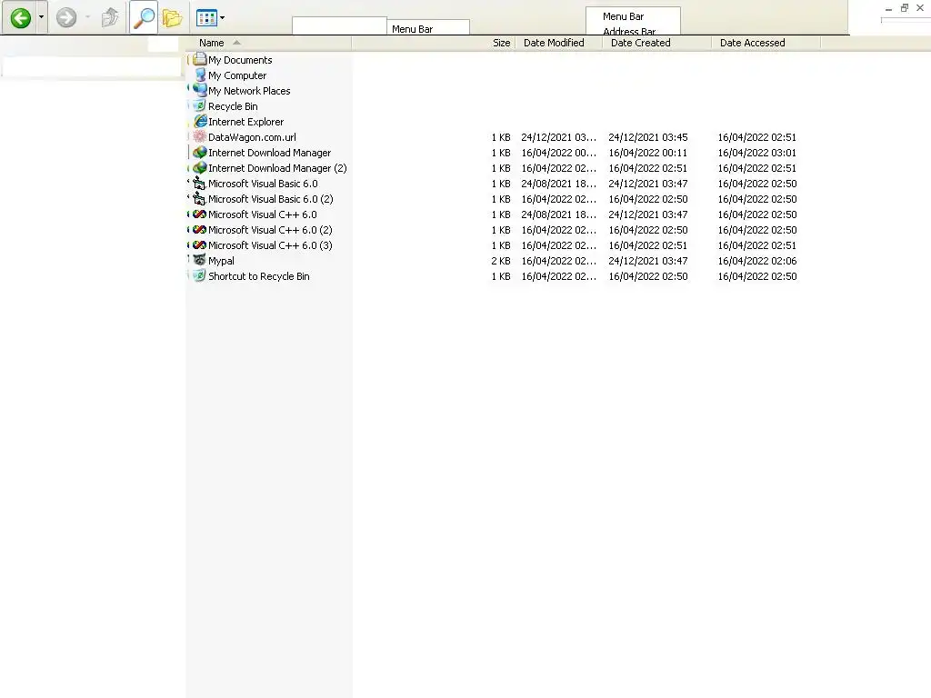Select the My Network Places icon
This screenshot has width=931, height=698.
click(x=200, y=90)
